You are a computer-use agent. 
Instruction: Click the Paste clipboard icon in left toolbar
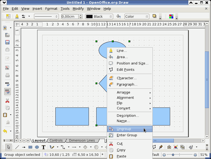pos(5,115)
